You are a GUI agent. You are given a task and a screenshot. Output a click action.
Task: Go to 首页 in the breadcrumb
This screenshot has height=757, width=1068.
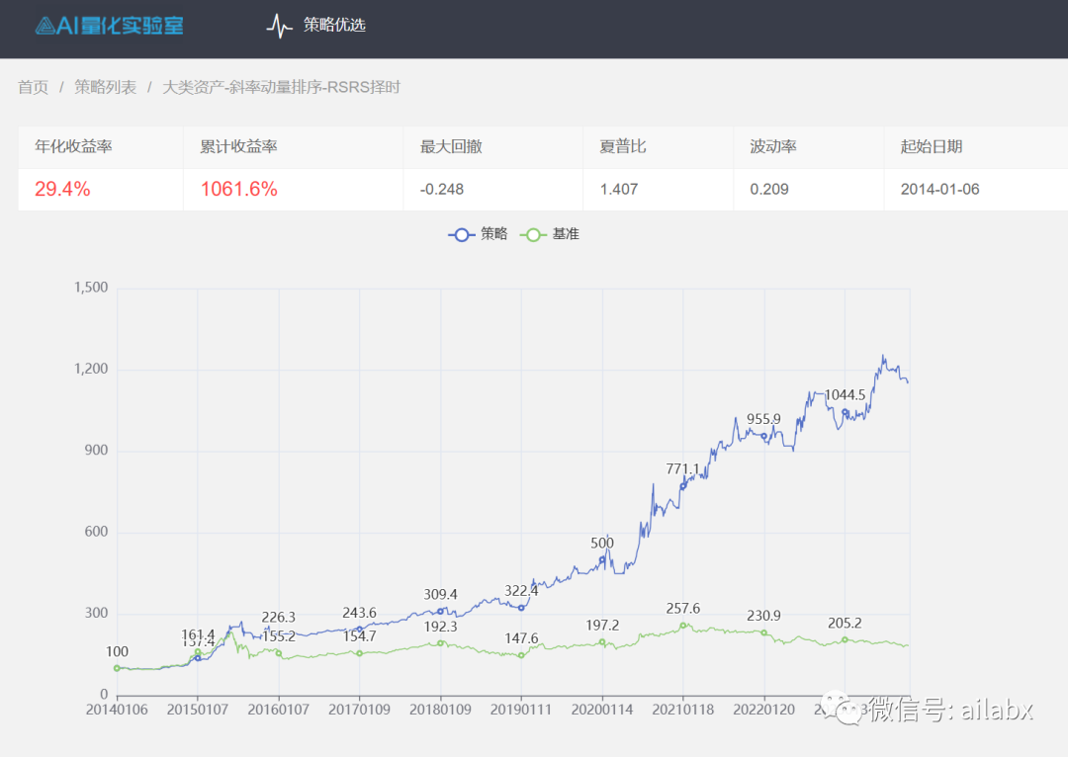[x=34, y=87]
